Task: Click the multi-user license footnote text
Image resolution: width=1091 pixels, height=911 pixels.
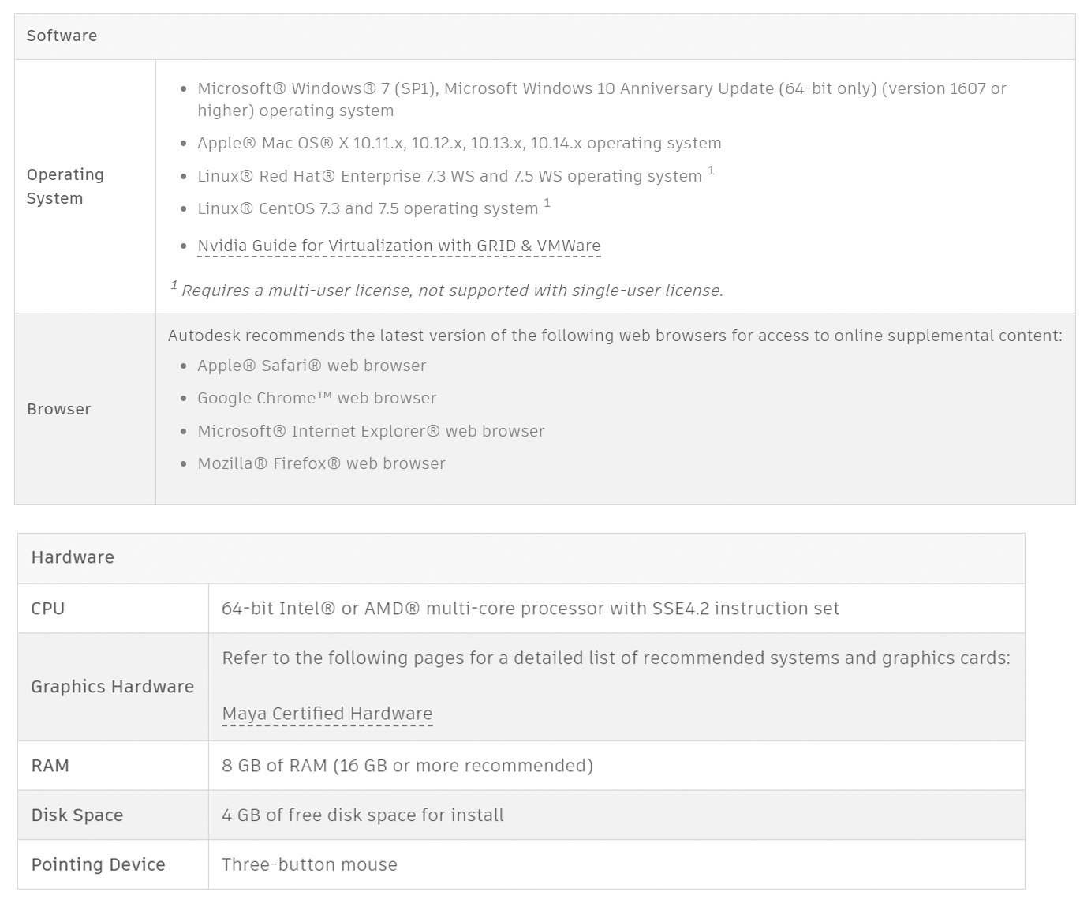Action: pos(452,291)
